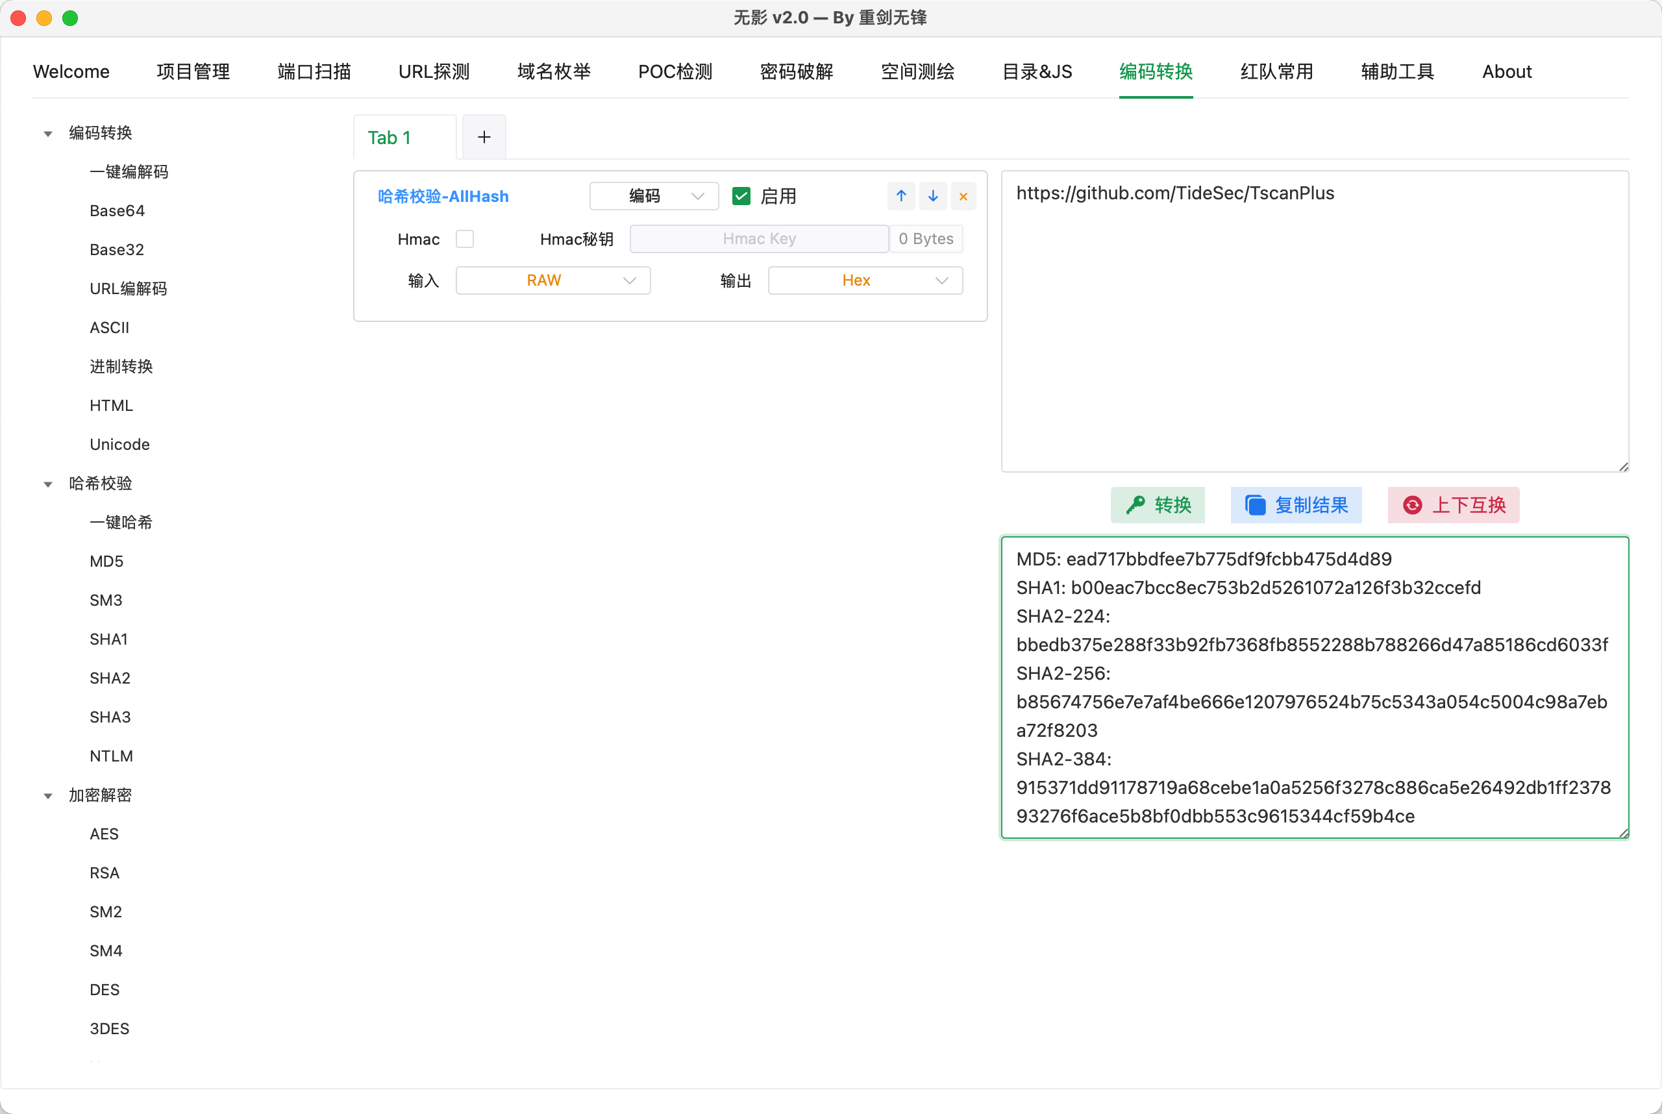Screen dimensions: 1662x1114
Task: Select Base64 in the sidebar
Action: pyautogui.click(x=118, y=211)
